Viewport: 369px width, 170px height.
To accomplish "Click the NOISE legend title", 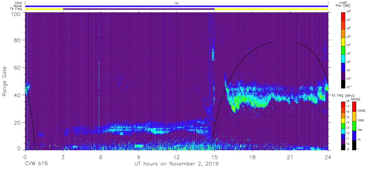I will [x=356, y=99].
